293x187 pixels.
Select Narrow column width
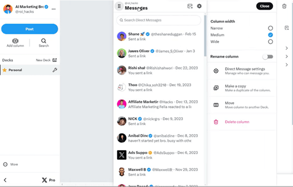[270, 28]
